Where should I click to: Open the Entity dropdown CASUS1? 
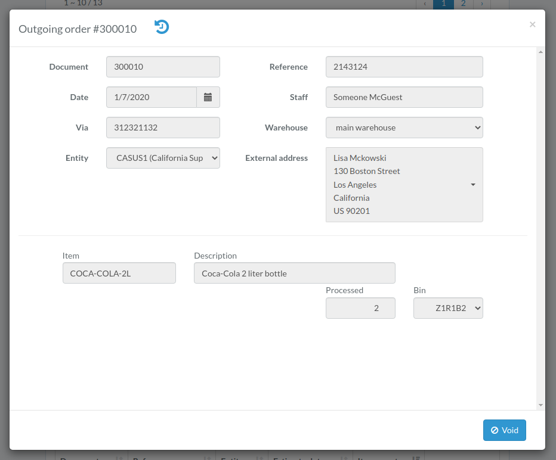pyautogui.click(x=163, y=158)
